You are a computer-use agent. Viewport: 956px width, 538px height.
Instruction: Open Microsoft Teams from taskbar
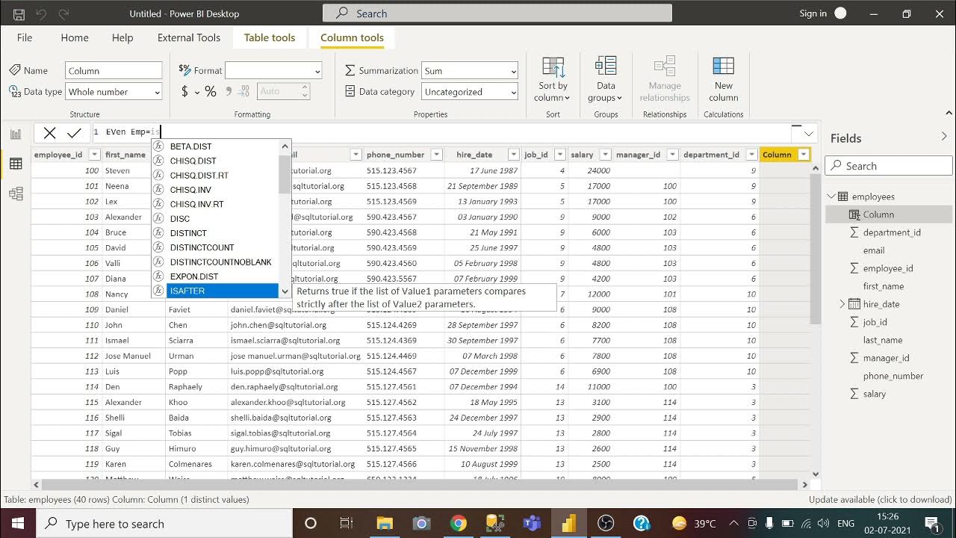pyautogui.click(x=532, y=523)
